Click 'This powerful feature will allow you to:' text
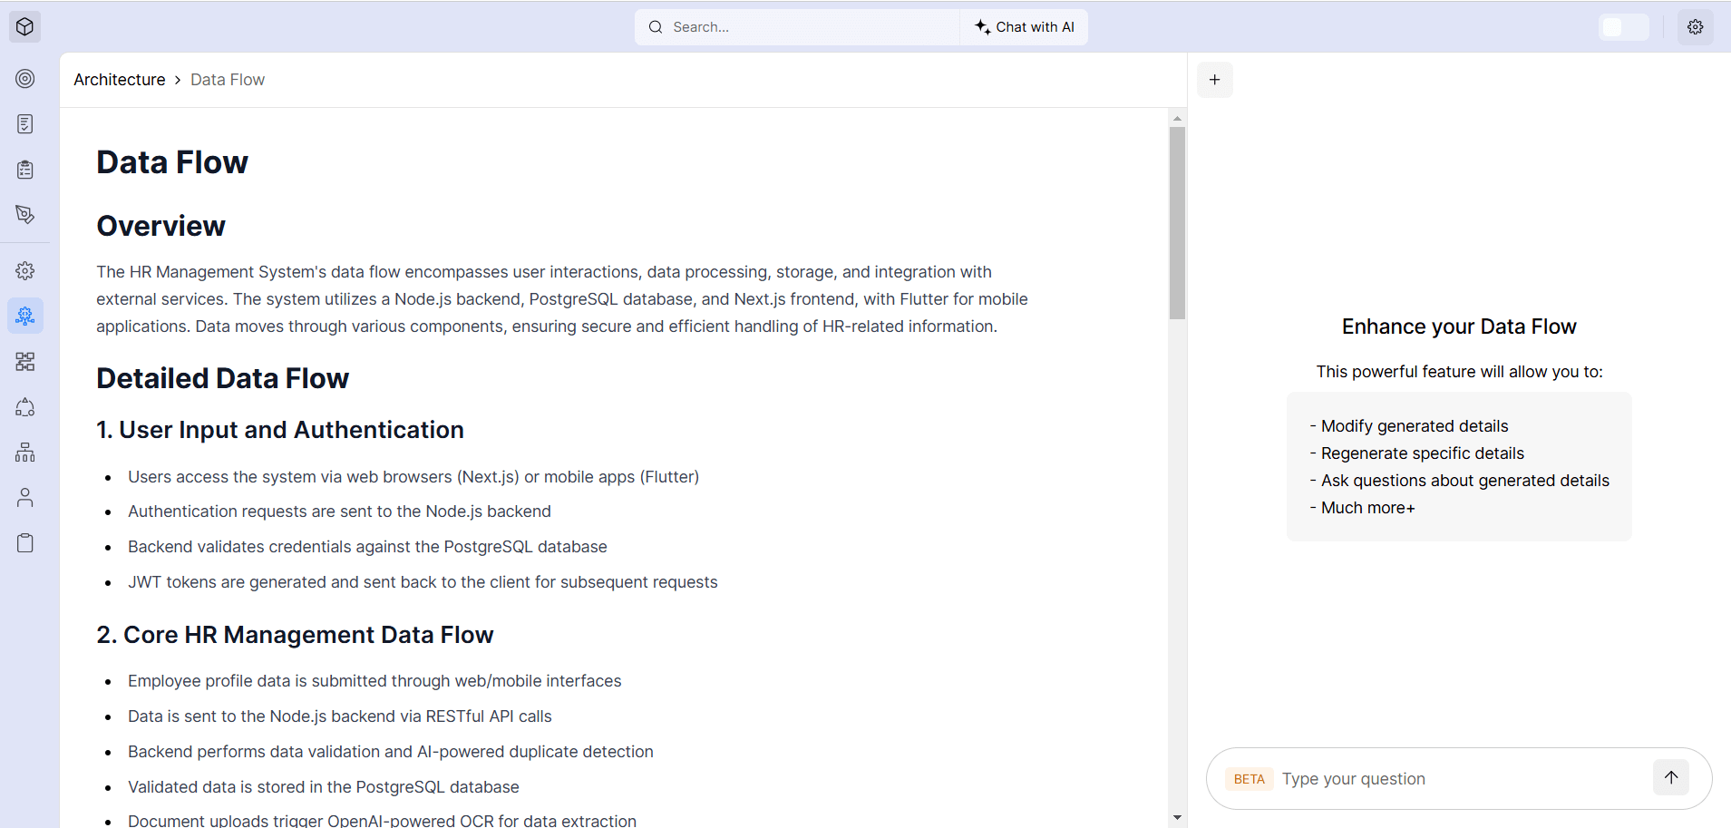1731x828 pixels. (1459, 372)
